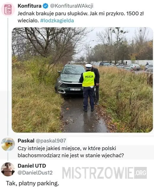The height and width of the screenshot is (189, 154).
Task: Click the Daniel UTD display name
Action: click(x=32, y=166)
